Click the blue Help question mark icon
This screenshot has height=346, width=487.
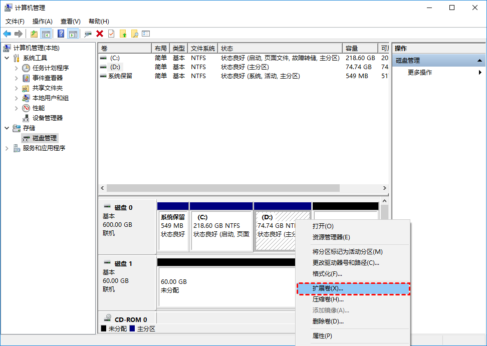tap(61, 34)
